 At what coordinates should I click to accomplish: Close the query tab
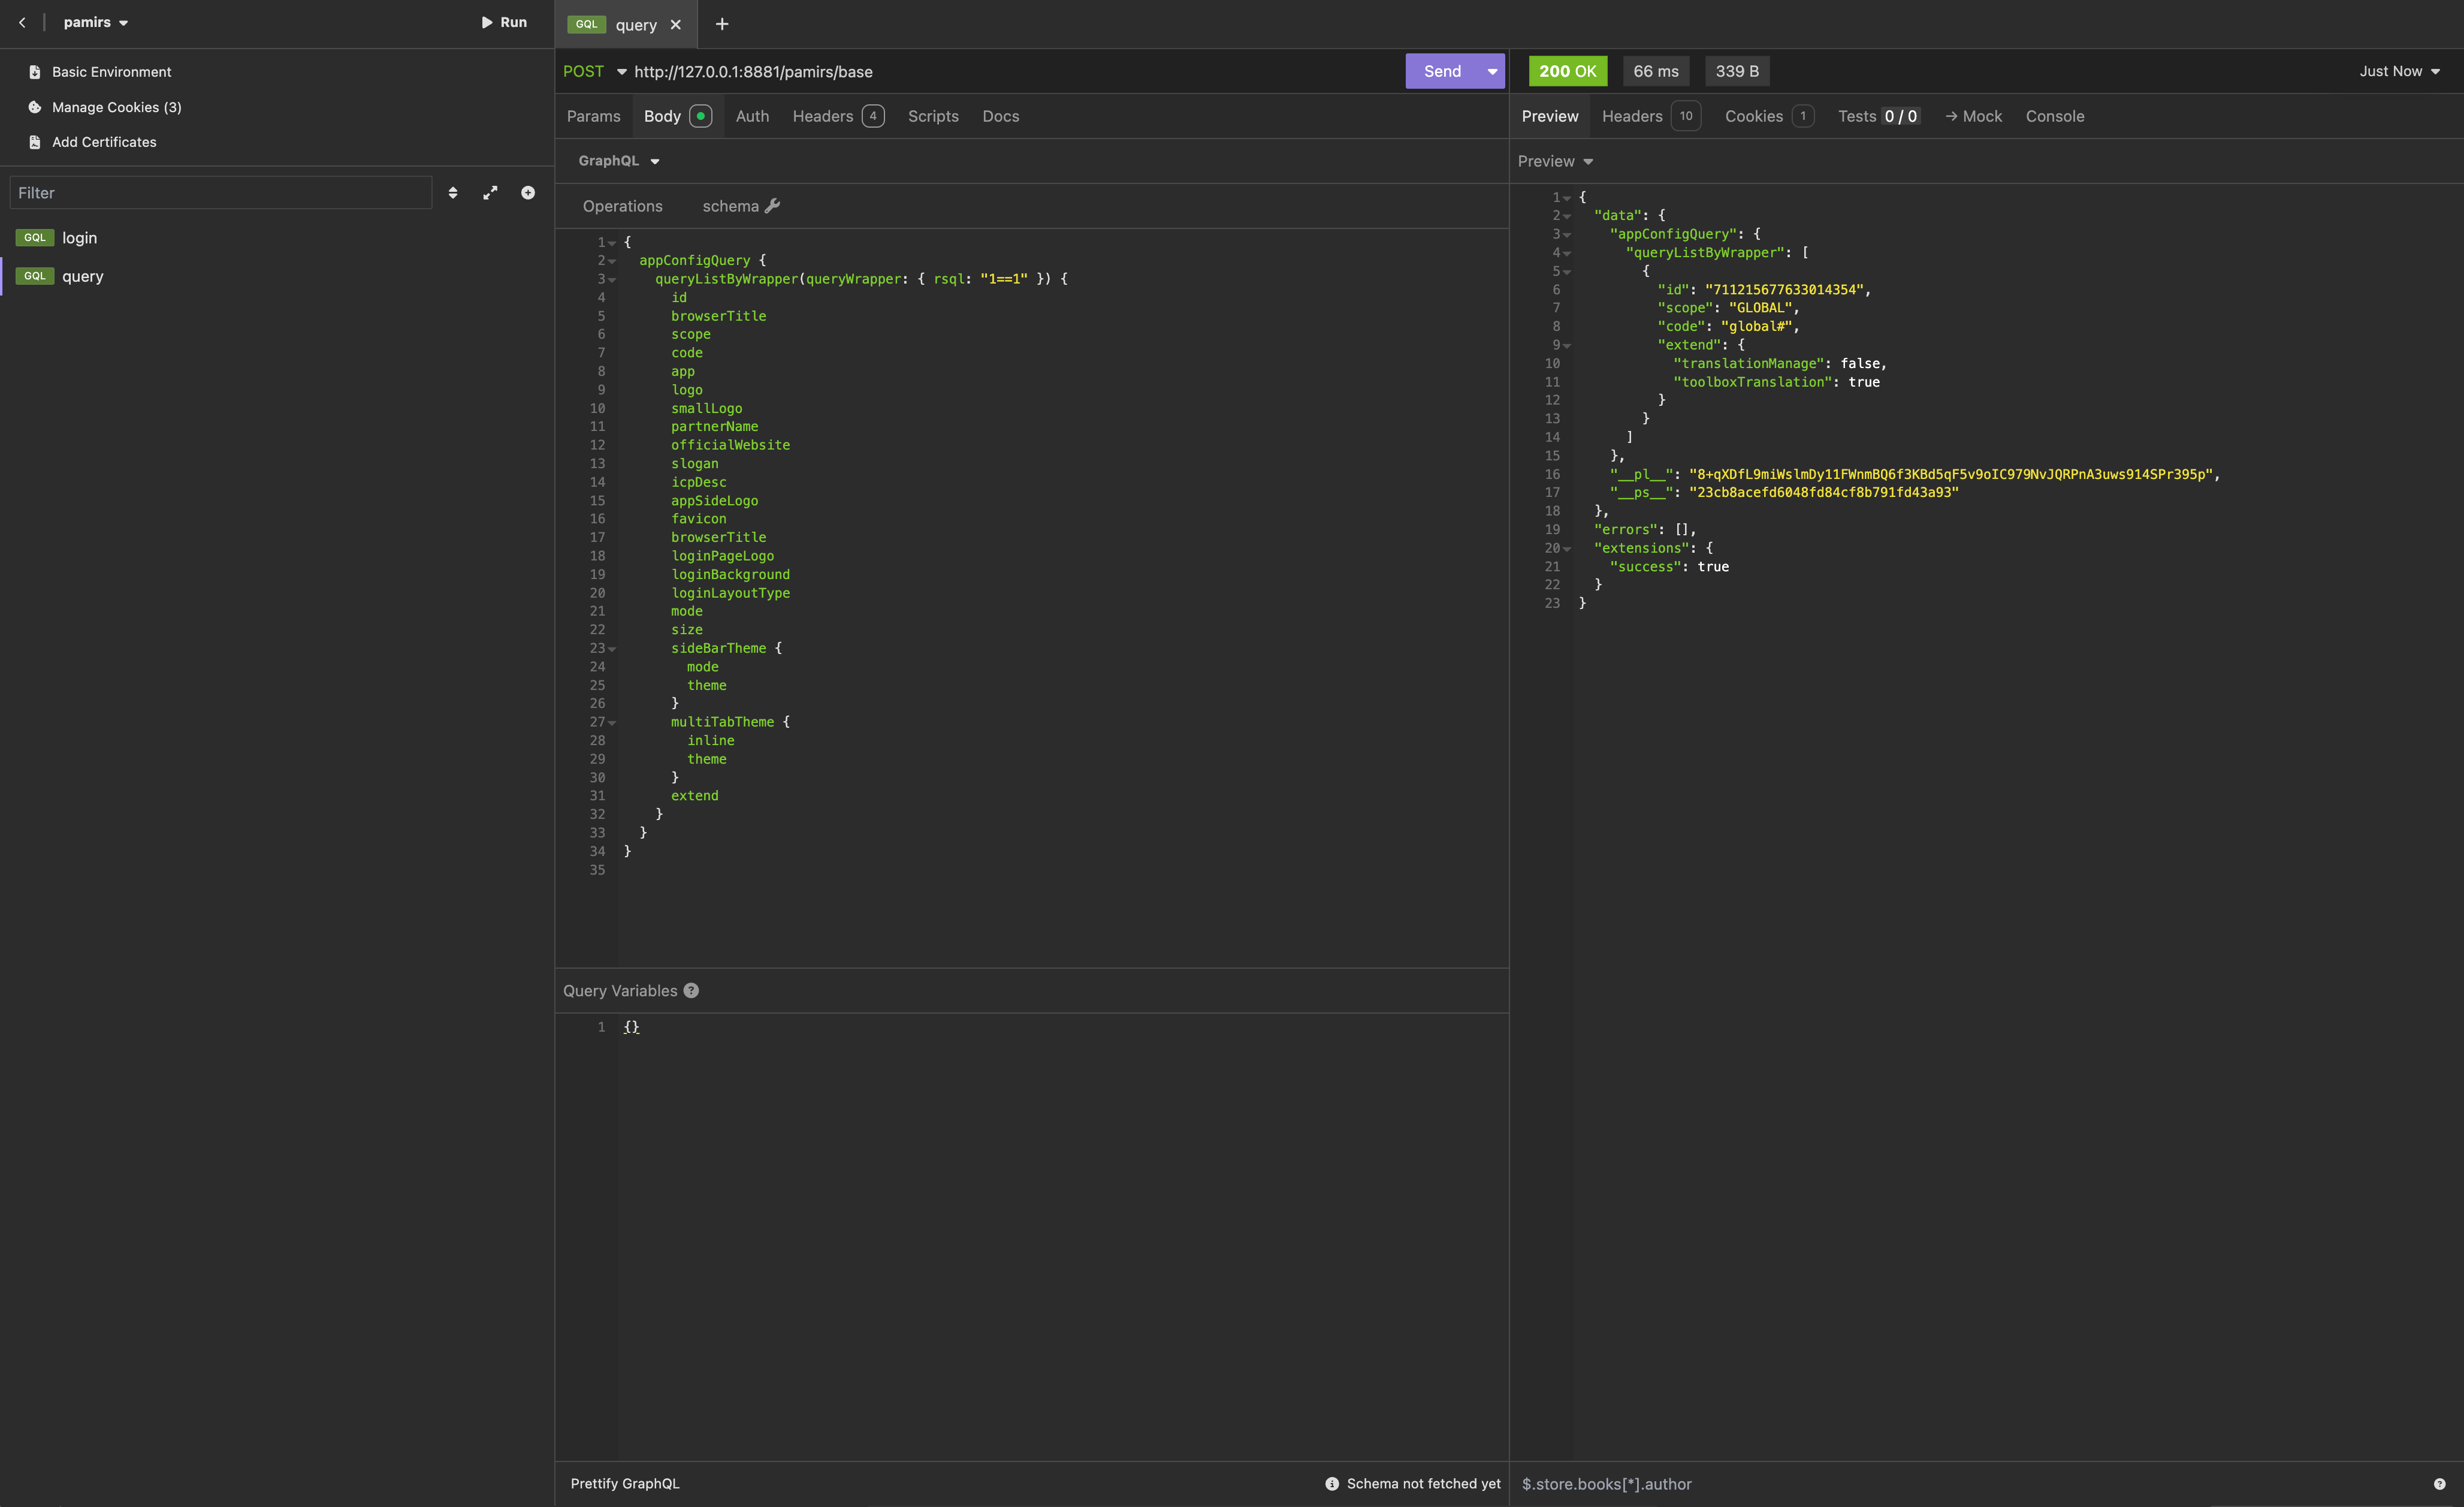point(676,25)
